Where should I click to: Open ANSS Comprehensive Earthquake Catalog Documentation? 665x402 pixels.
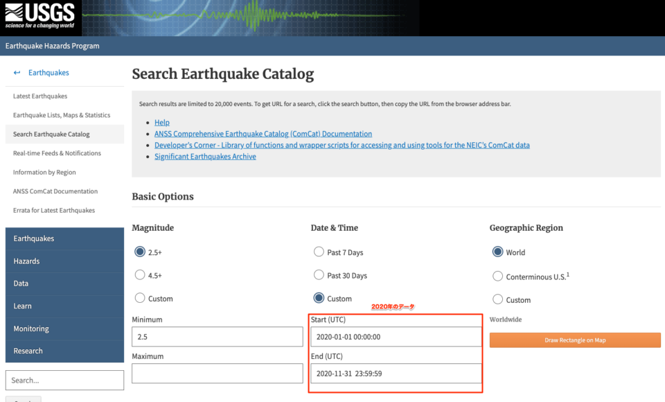tap(263, 133)
